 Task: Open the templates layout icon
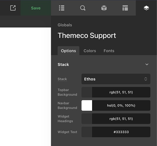125,8
